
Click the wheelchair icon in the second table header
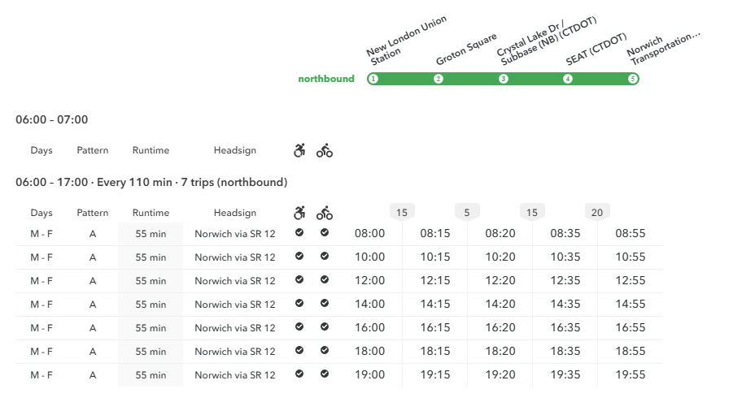tap(299, 213)
